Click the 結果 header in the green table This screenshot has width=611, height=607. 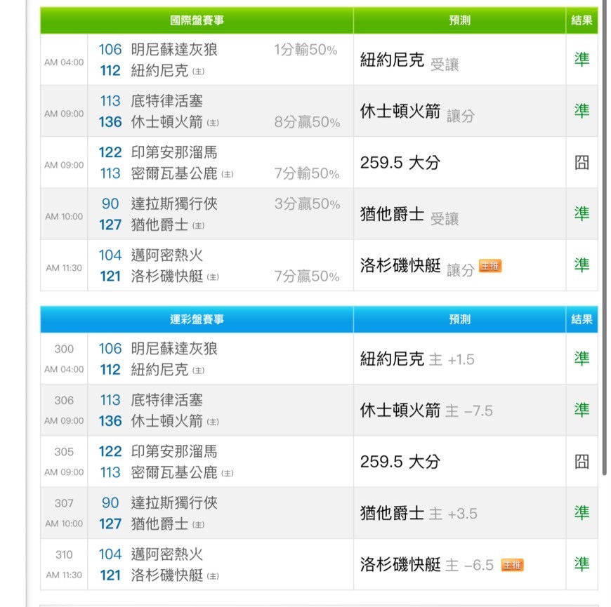(582, 20)
